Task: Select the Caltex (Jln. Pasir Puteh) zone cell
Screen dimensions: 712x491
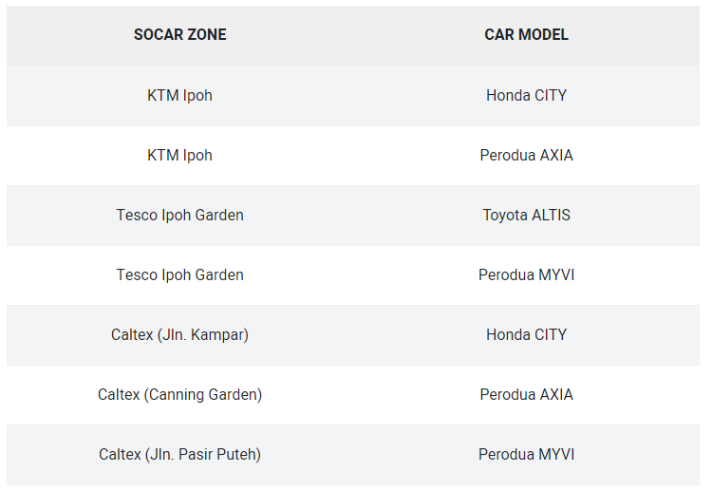Action: (179, 454)
